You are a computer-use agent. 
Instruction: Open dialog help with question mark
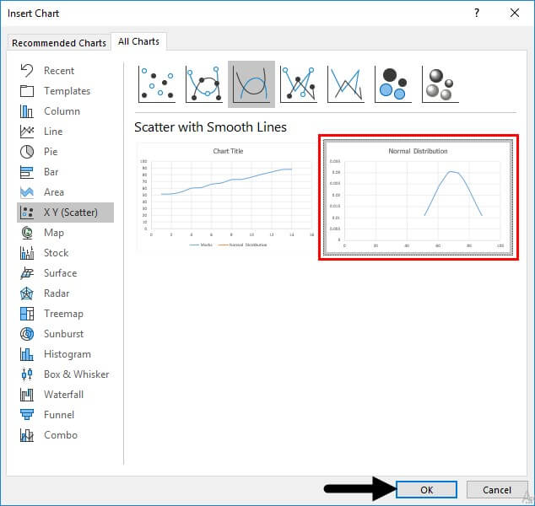(477, 13)
